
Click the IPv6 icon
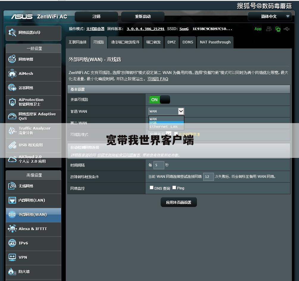12,243
